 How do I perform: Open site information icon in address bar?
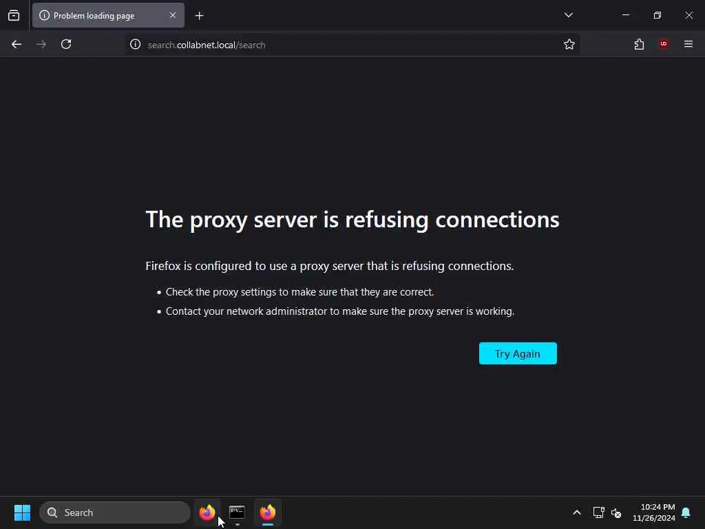(136, 44)
